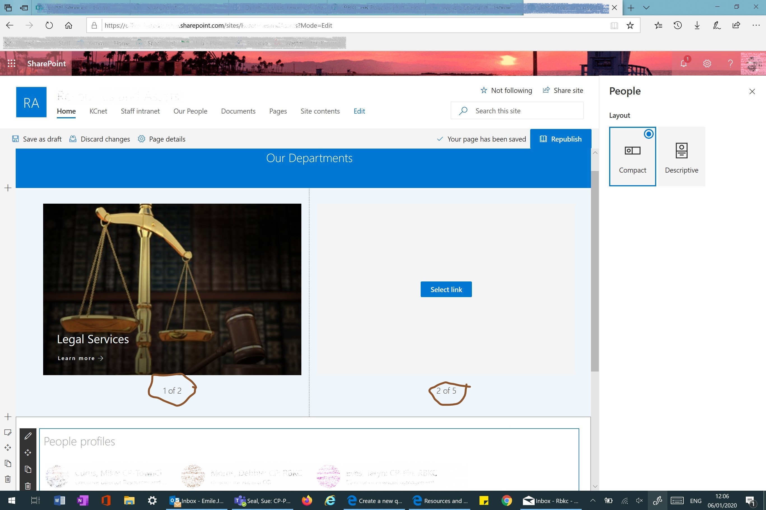This screenshot has width=766, height=510.
Task: Select the Compact layout option
Action: click(x=632, y=156)
